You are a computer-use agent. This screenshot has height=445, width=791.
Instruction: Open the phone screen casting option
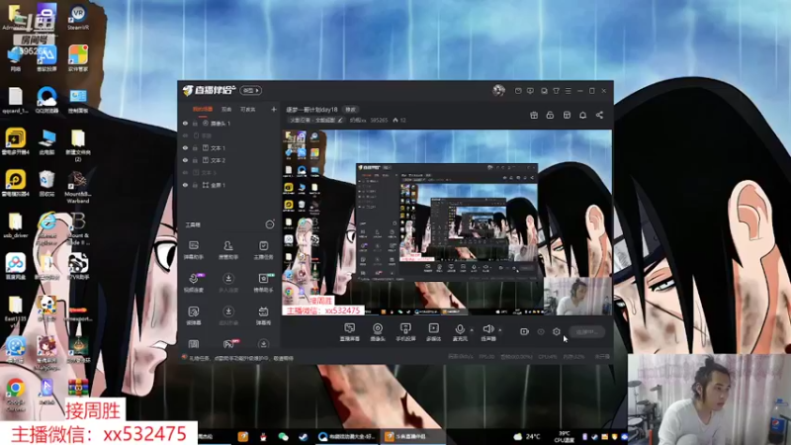tap(405, 332)
